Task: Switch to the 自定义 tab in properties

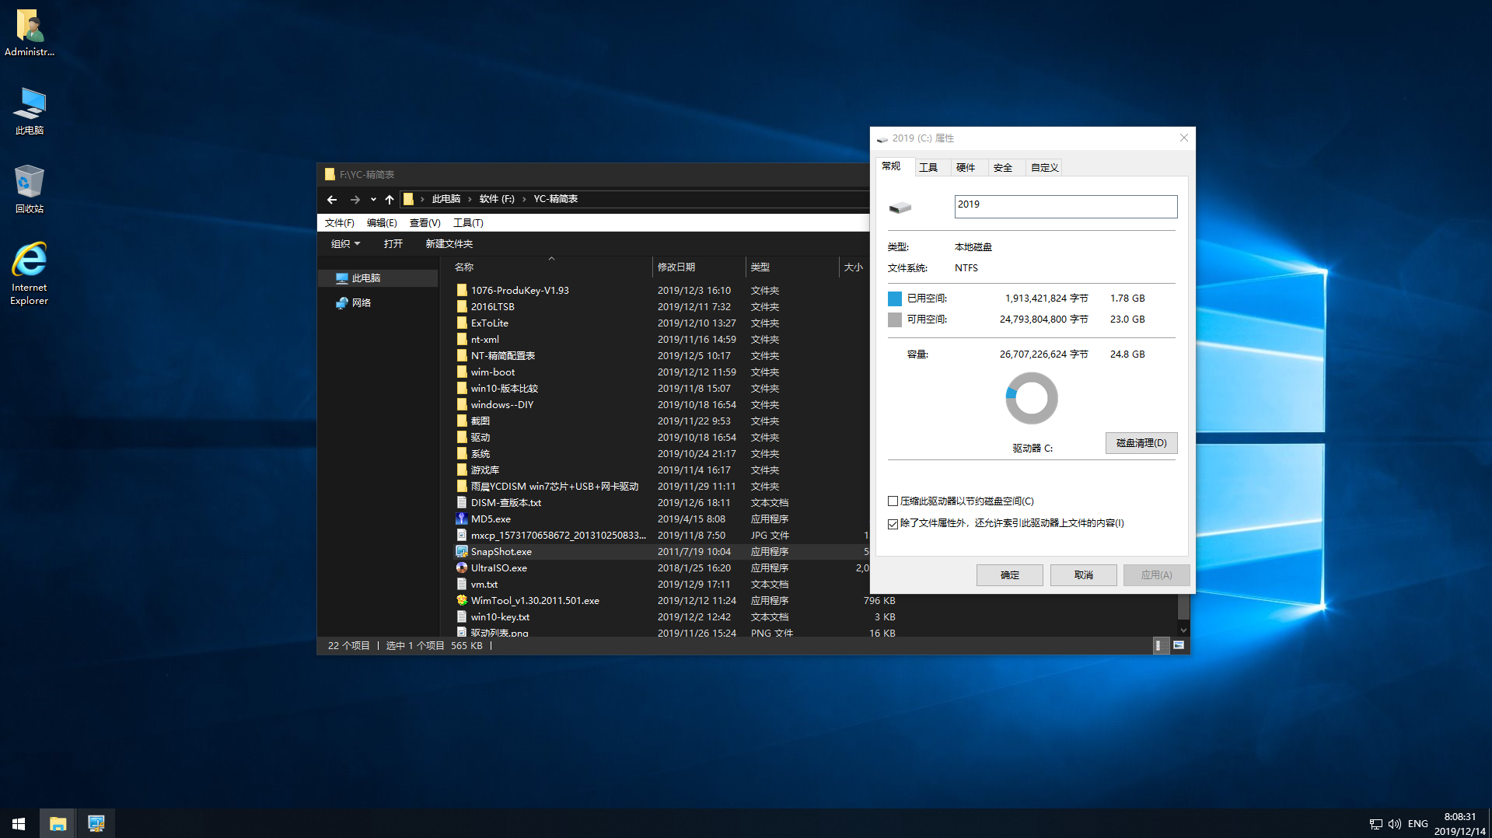Action: pos(1044,167)
